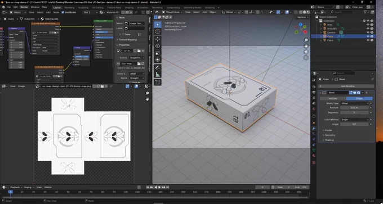
Task: Activate the Scale tool in viewport toolbar
Action: coord(158,53)
